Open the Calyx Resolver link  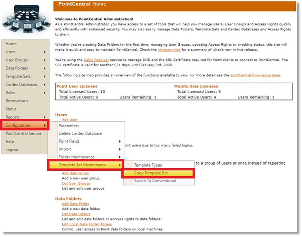click(x=96, y=60)
